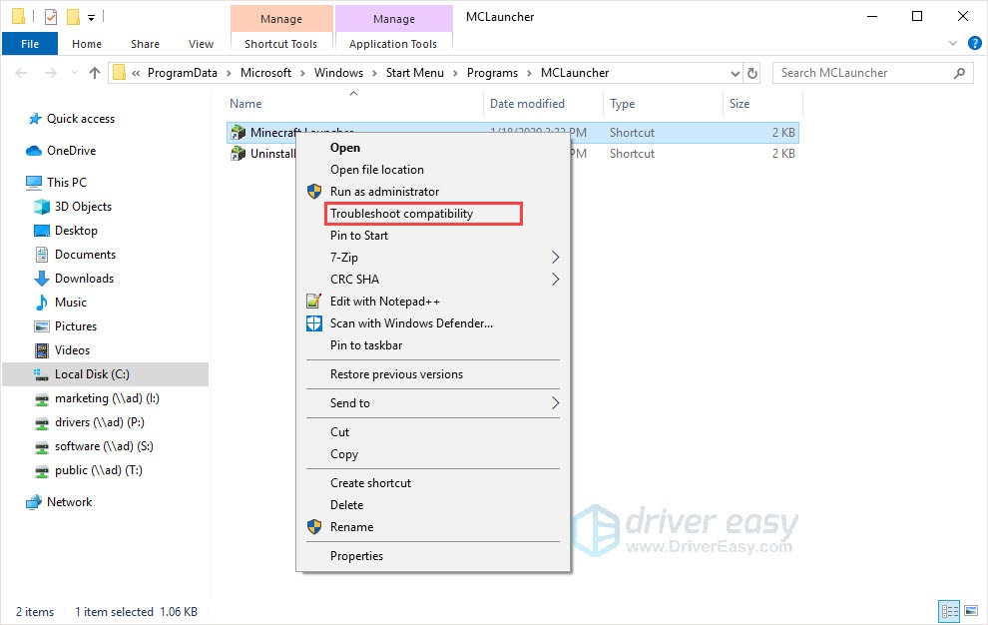Screen dimensions: 988x625
Task: Click the back navigation arrow
Action: [20, 72]
